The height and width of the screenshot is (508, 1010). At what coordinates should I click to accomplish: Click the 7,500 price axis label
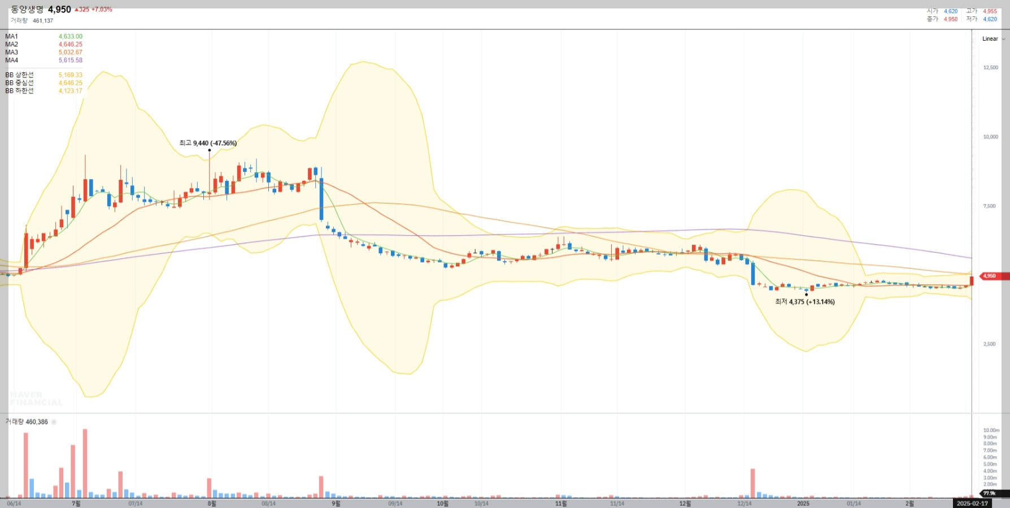990,206
